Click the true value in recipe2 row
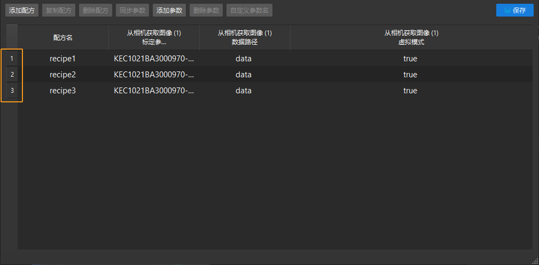539x265 pixels. click(411, 75)
